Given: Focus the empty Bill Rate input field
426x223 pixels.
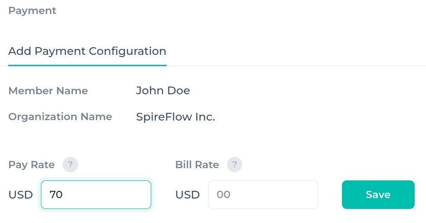Looking at the screenshot, I should (x=263, y=194).
